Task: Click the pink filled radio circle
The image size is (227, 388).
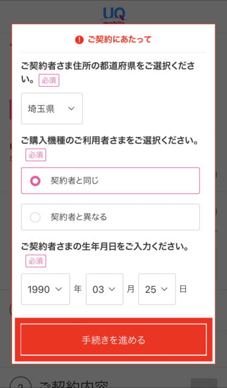Action: pyautogui.click(x=35, y=181)
